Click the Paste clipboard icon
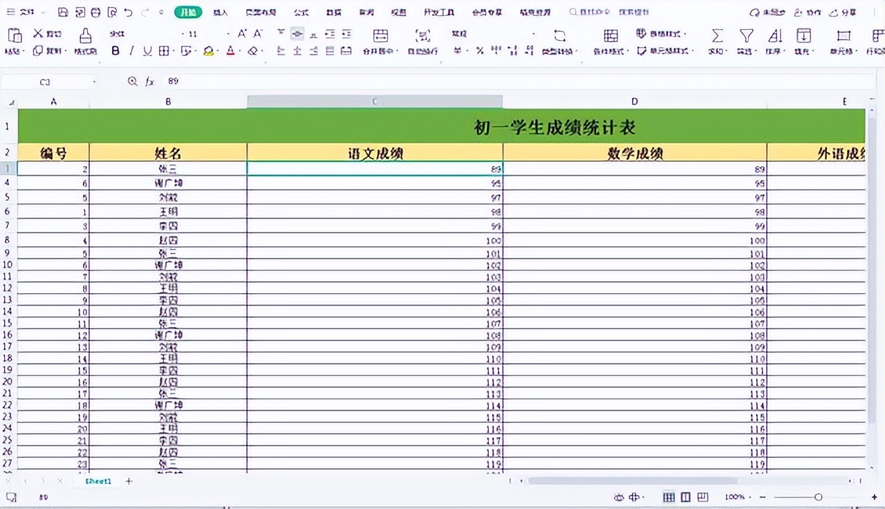The height and width of the screenshot is (509, 885). [15, 35]
